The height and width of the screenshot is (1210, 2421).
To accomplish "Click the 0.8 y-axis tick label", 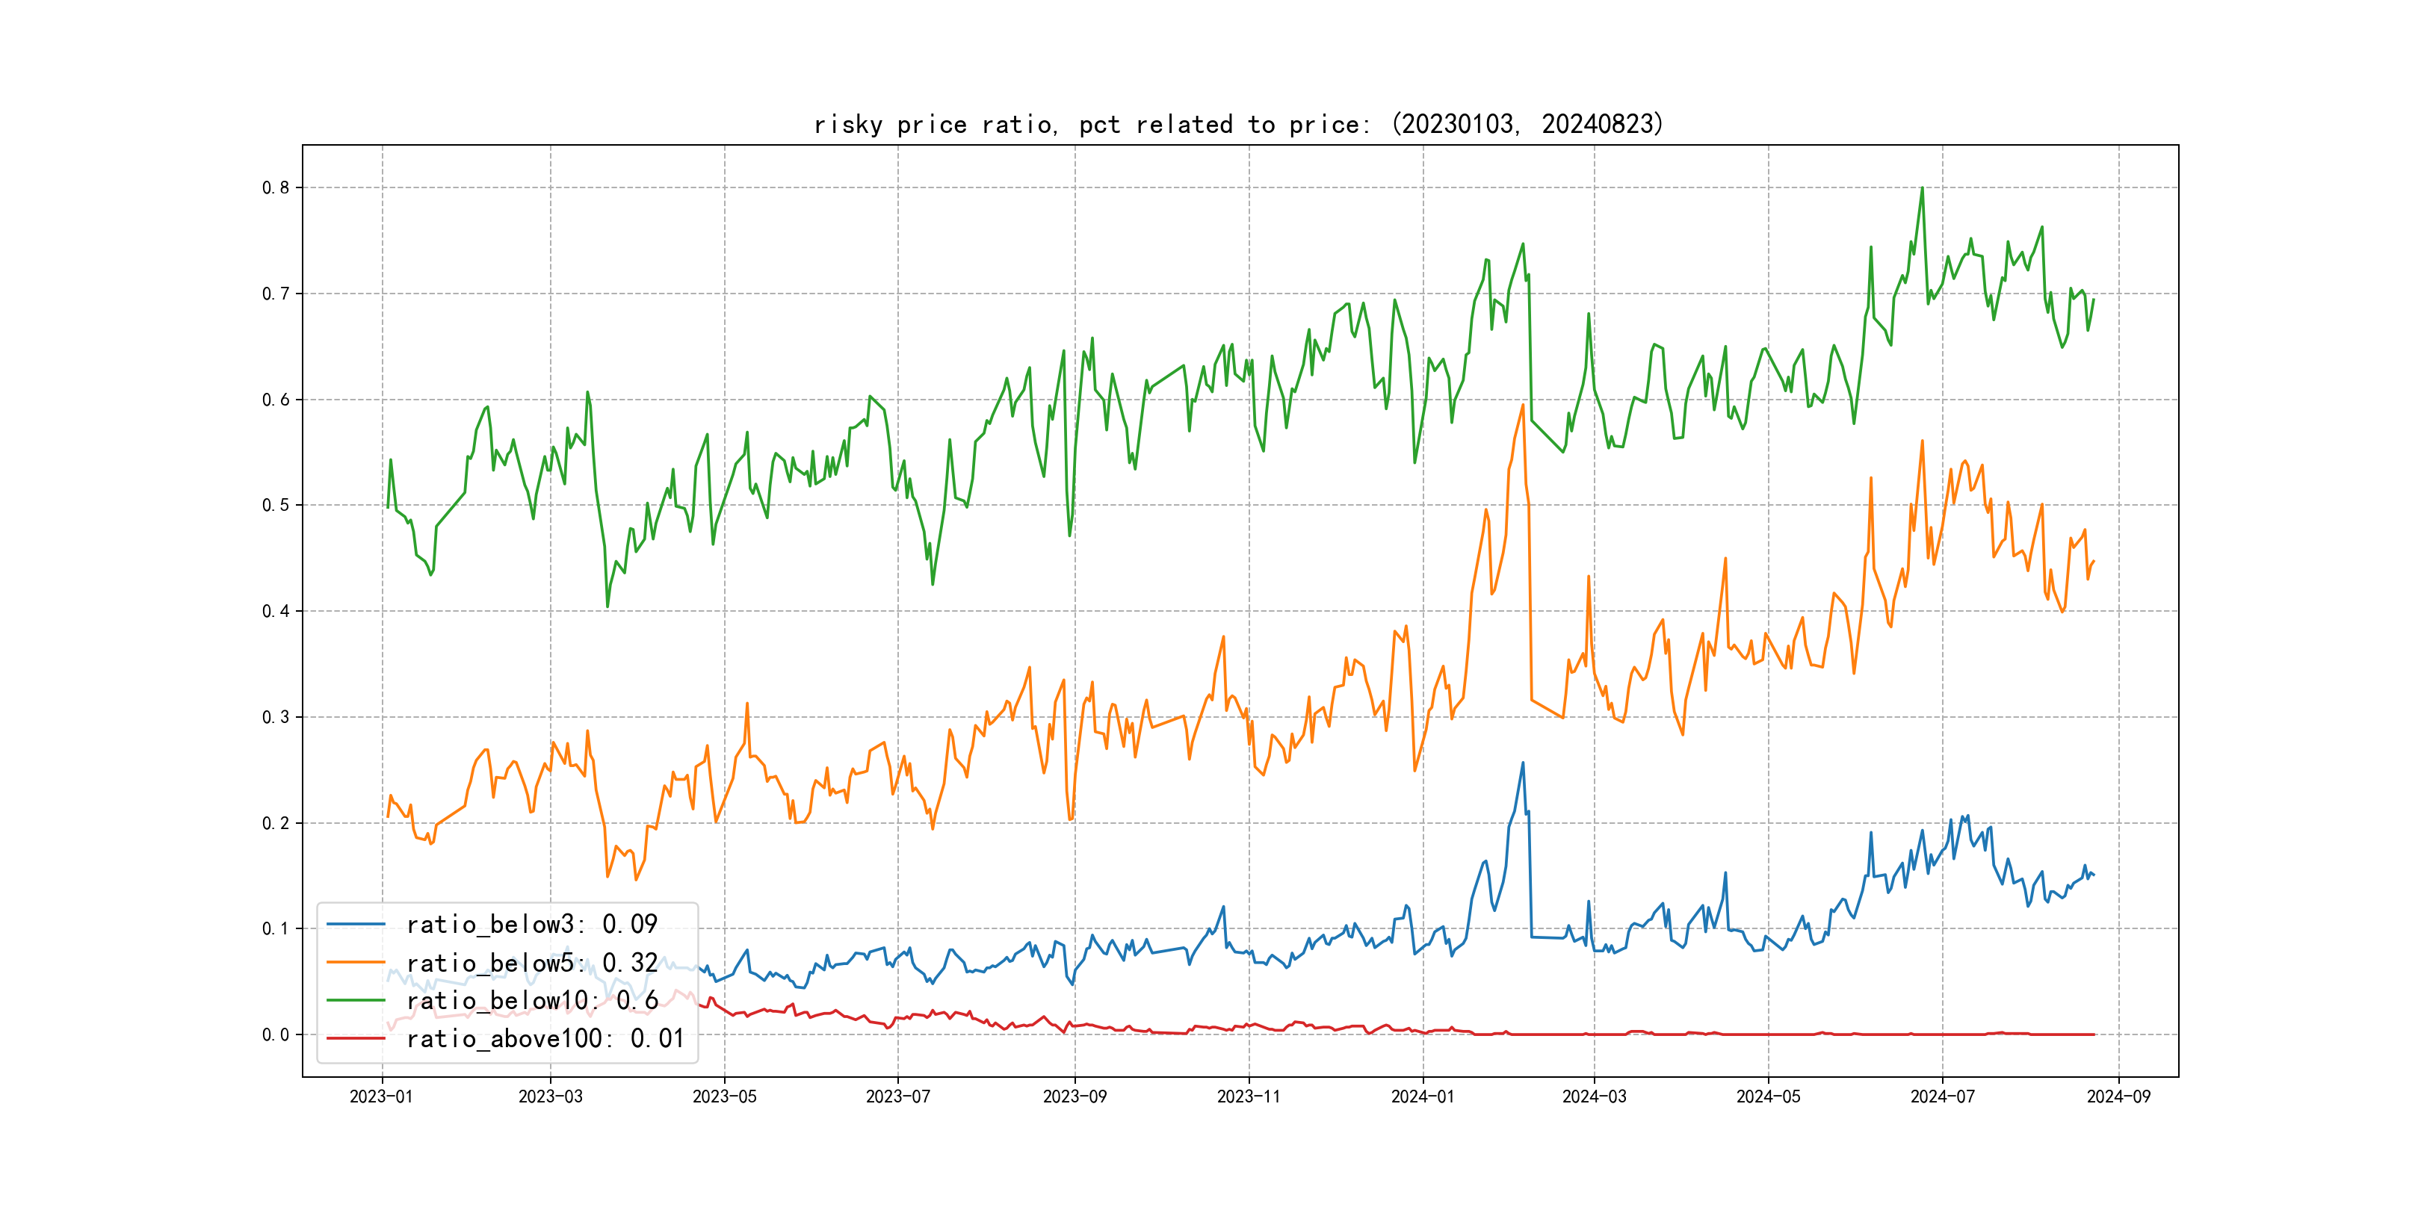I will [276, 188].
